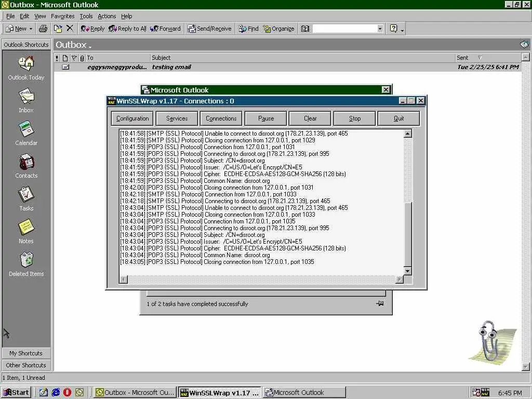
Task: Switch to Microsoft Outlook dialog taskbar button
Action: coord(304,393)
